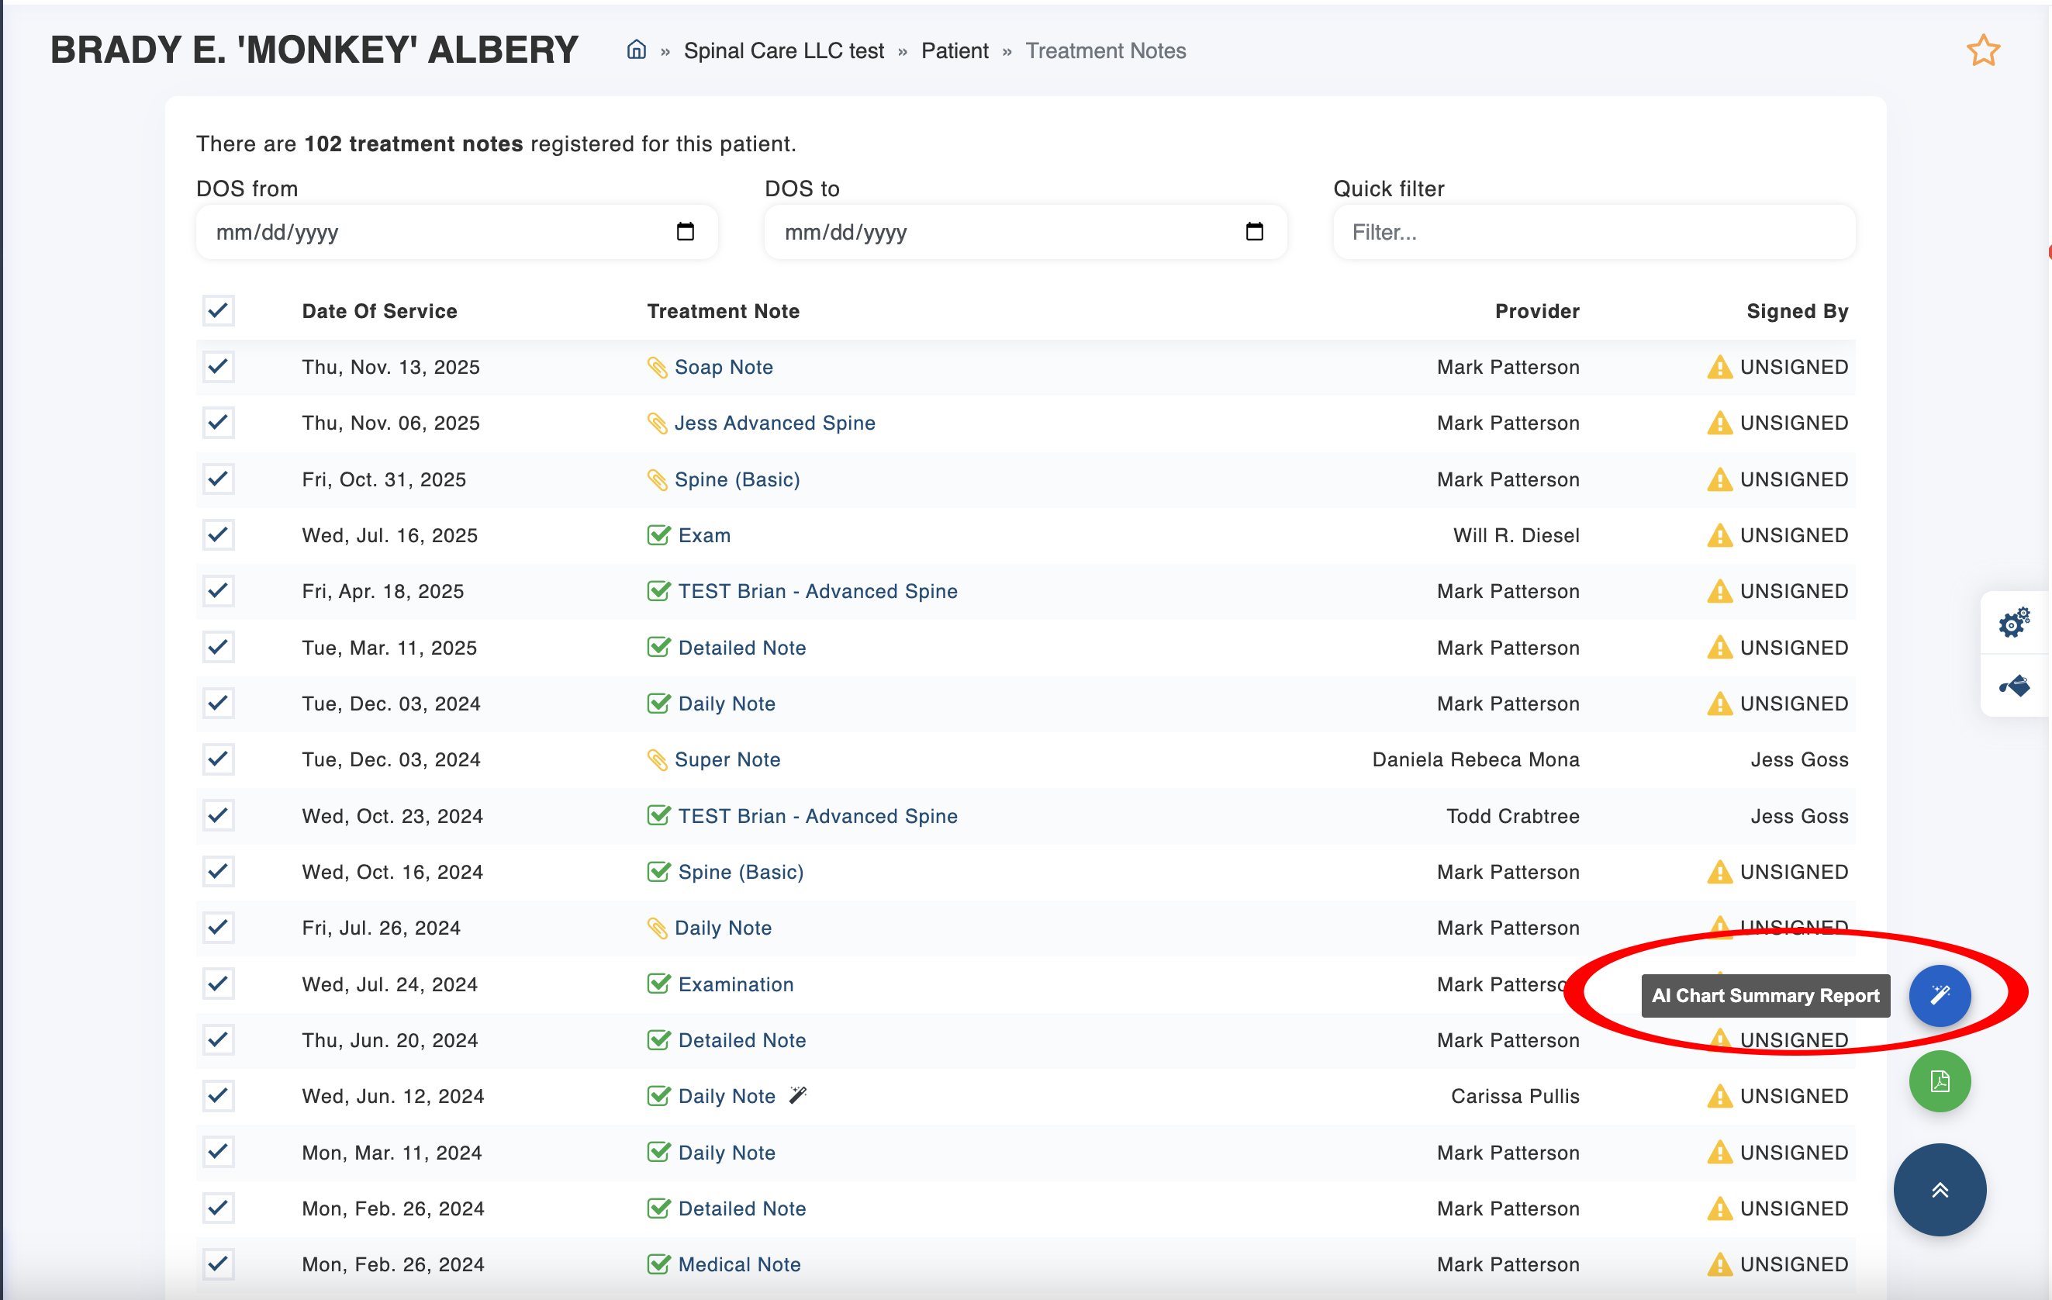Click the wand icon beside Jun. 12 Daily Note
The image size is (2052, 1300).
point(798,1094)
